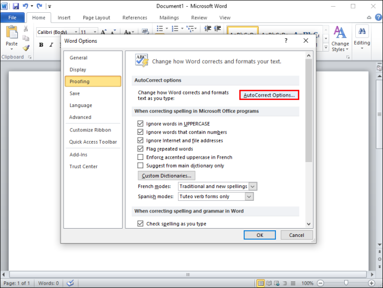383x288 pixels.
Task: Click the zoom slider handle
Action: (x=346, y=283)
